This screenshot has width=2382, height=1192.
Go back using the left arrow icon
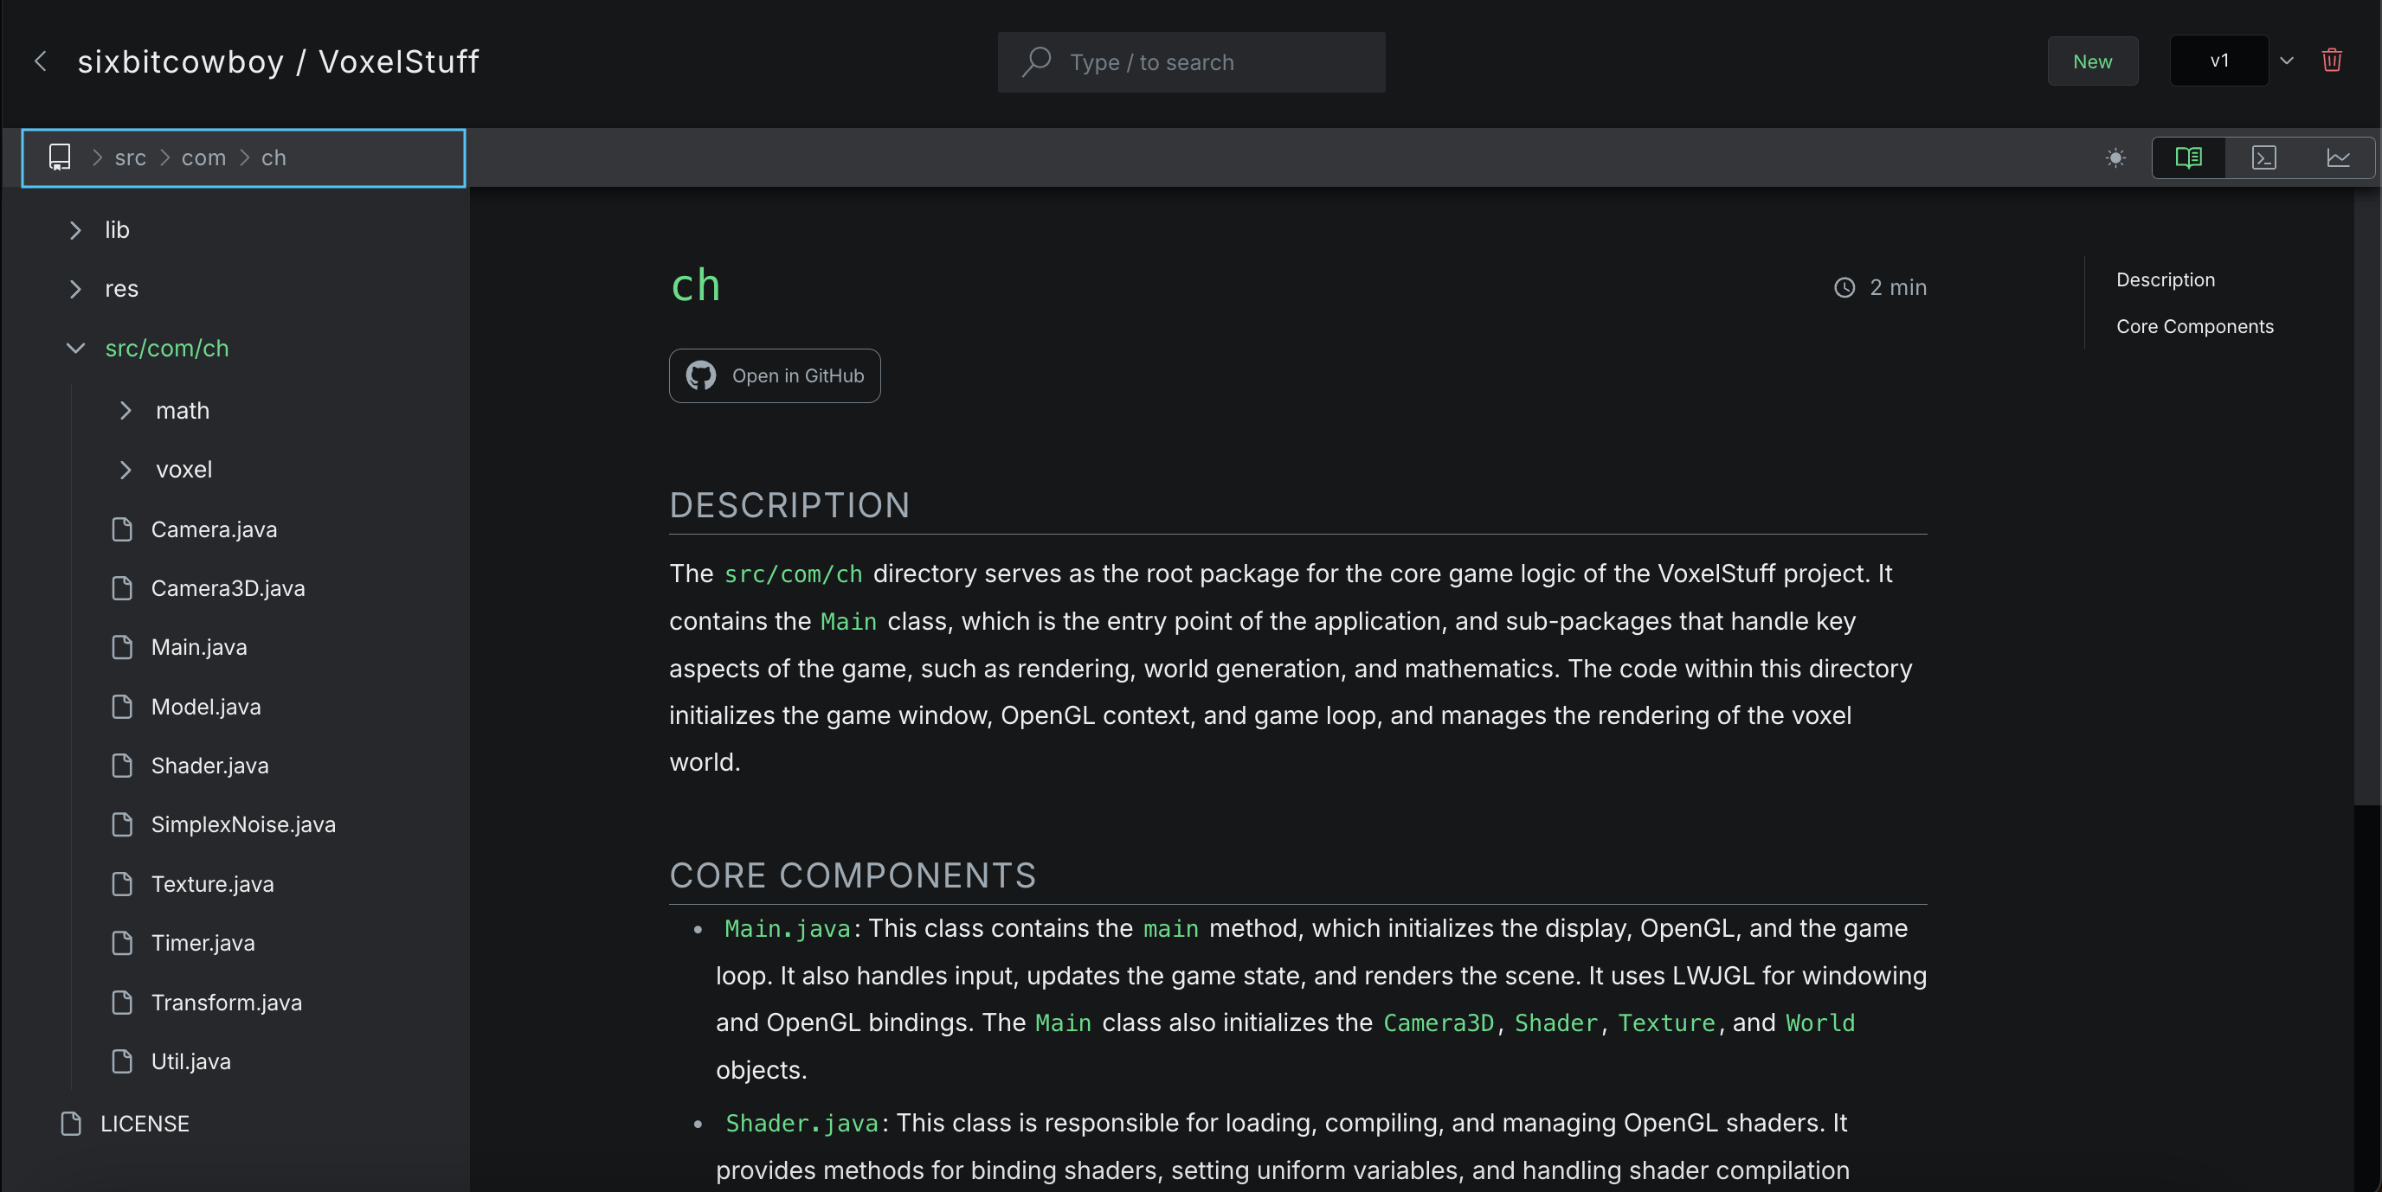click(x=41, y=62)
